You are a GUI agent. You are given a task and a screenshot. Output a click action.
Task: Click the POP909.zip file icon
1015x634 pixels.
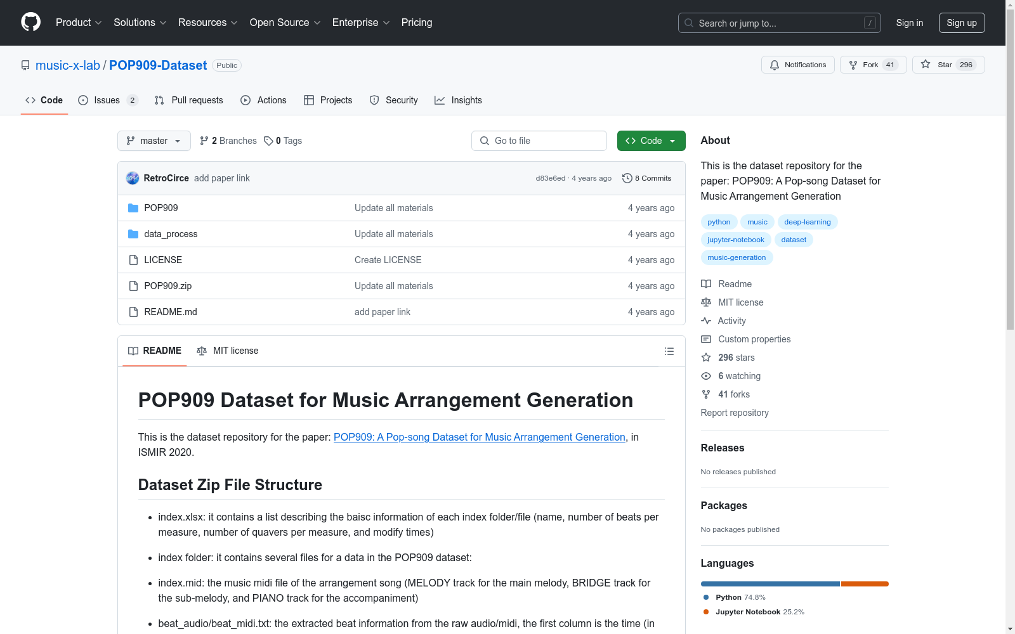pyautogui.click(x=133, y=286)
